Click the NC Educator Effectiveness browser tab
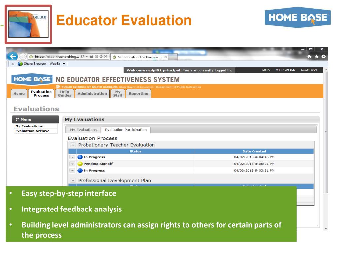The image size is (338, 253). (140, 57)
